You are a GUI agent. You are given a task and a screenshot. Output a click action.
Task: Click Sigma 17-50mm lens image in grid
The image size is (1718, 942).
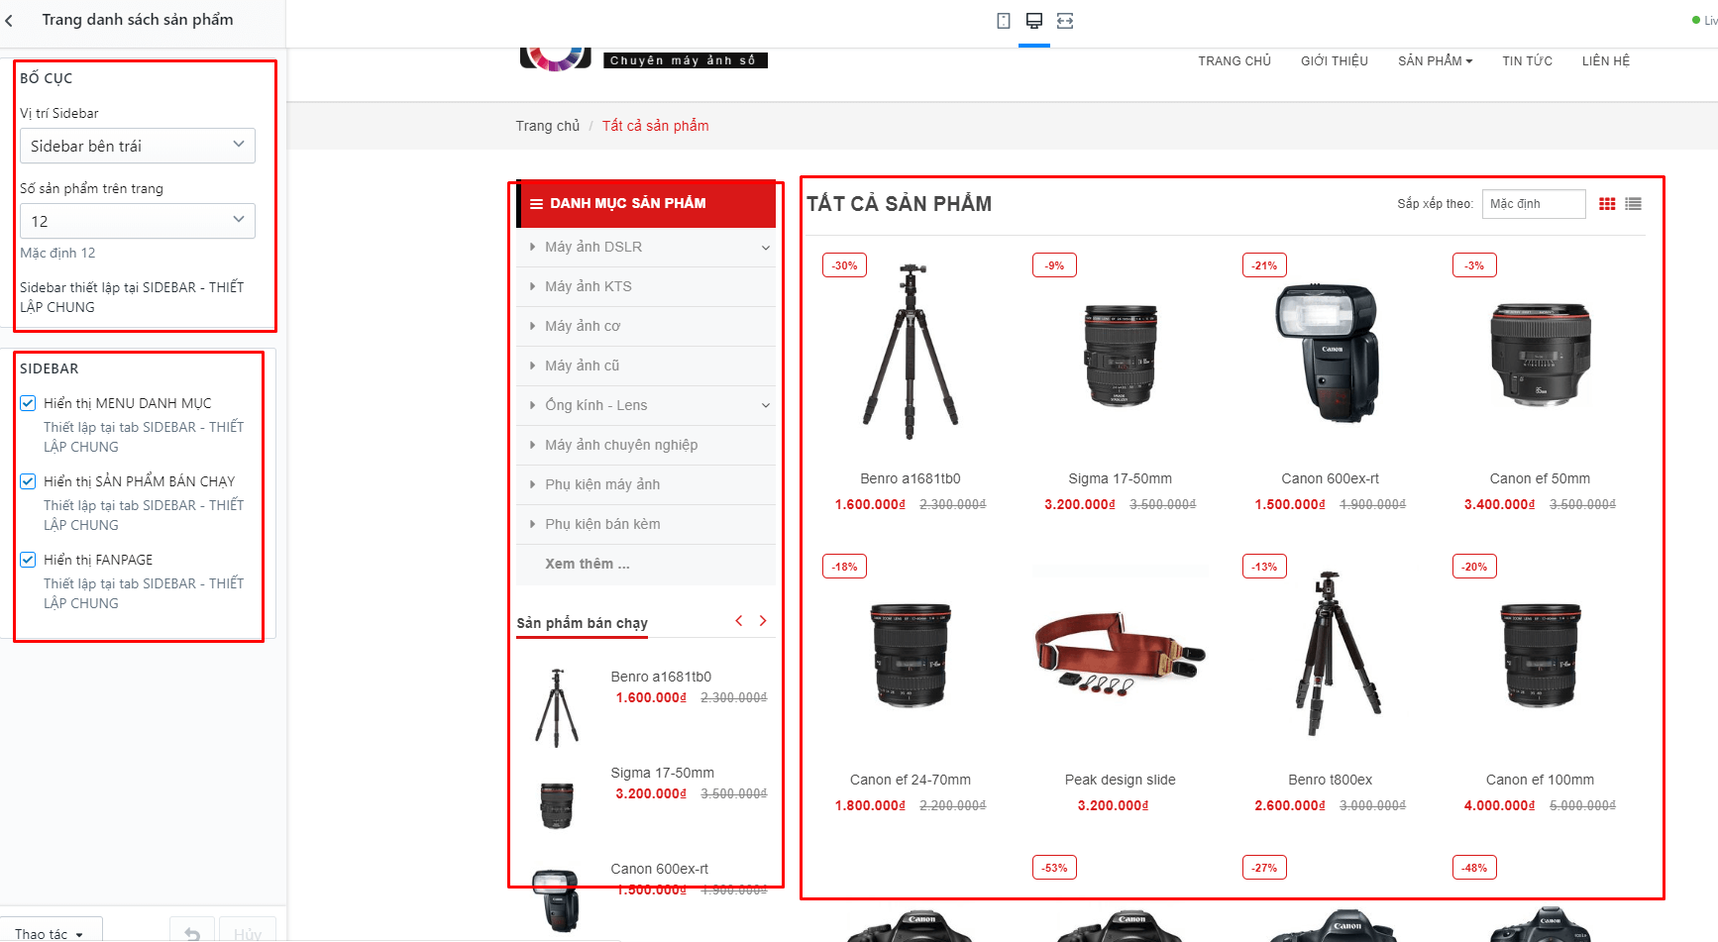coord(1121,355)
